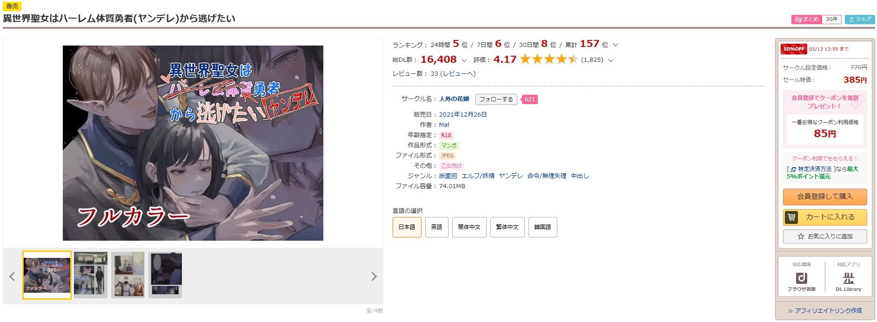Select 韓国語 language option
This screenshot has height=322, width=877.
pos(542,227)
